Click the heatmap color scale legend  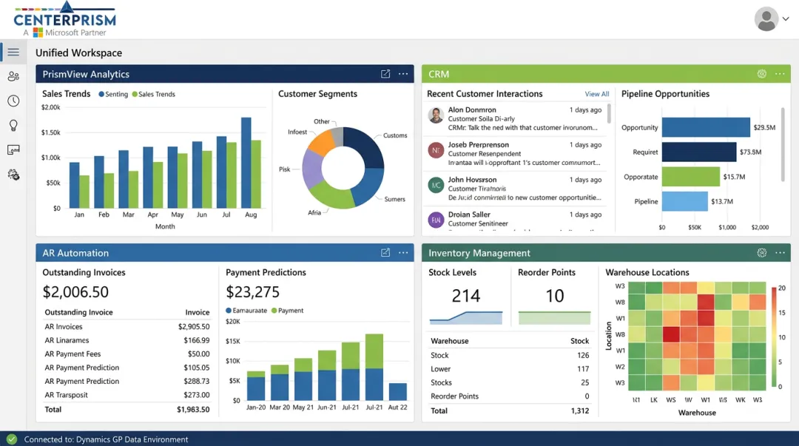coord(774,337)
